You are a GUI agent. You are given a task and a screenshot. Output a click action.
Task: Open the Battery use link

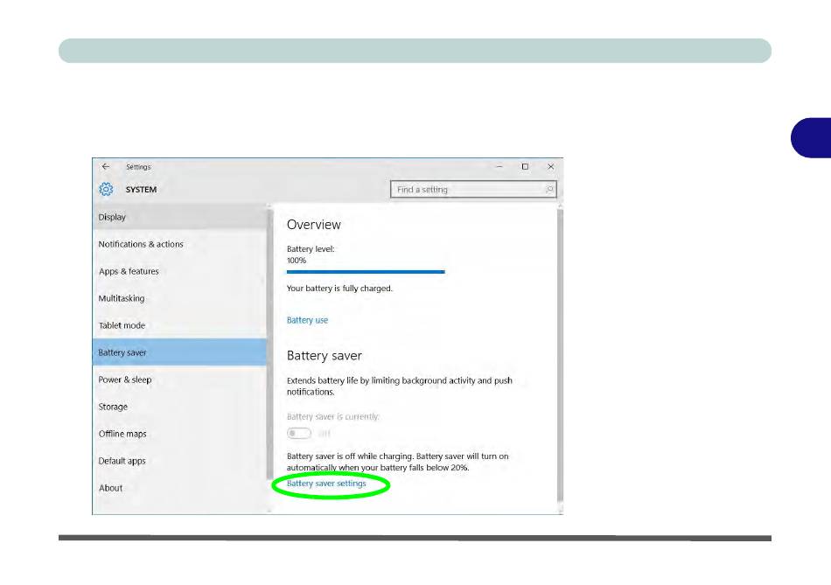(307, 320)
